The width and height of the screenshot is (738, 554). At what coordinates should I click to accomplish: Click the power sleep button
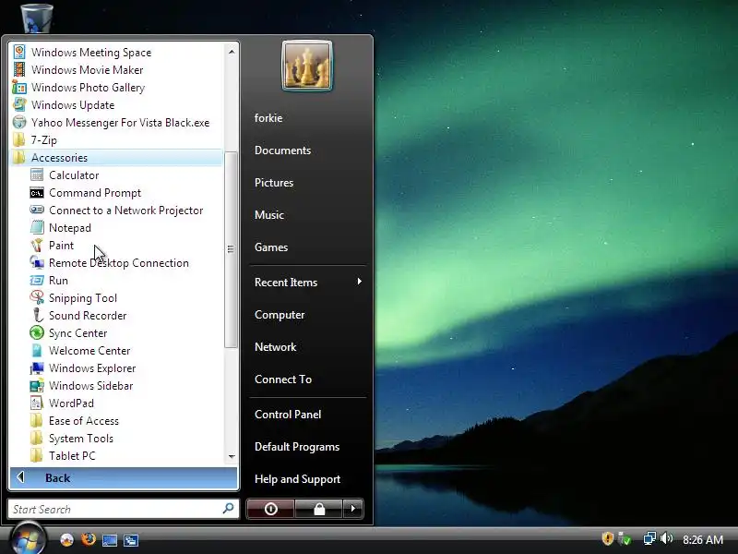coord(270,509)
